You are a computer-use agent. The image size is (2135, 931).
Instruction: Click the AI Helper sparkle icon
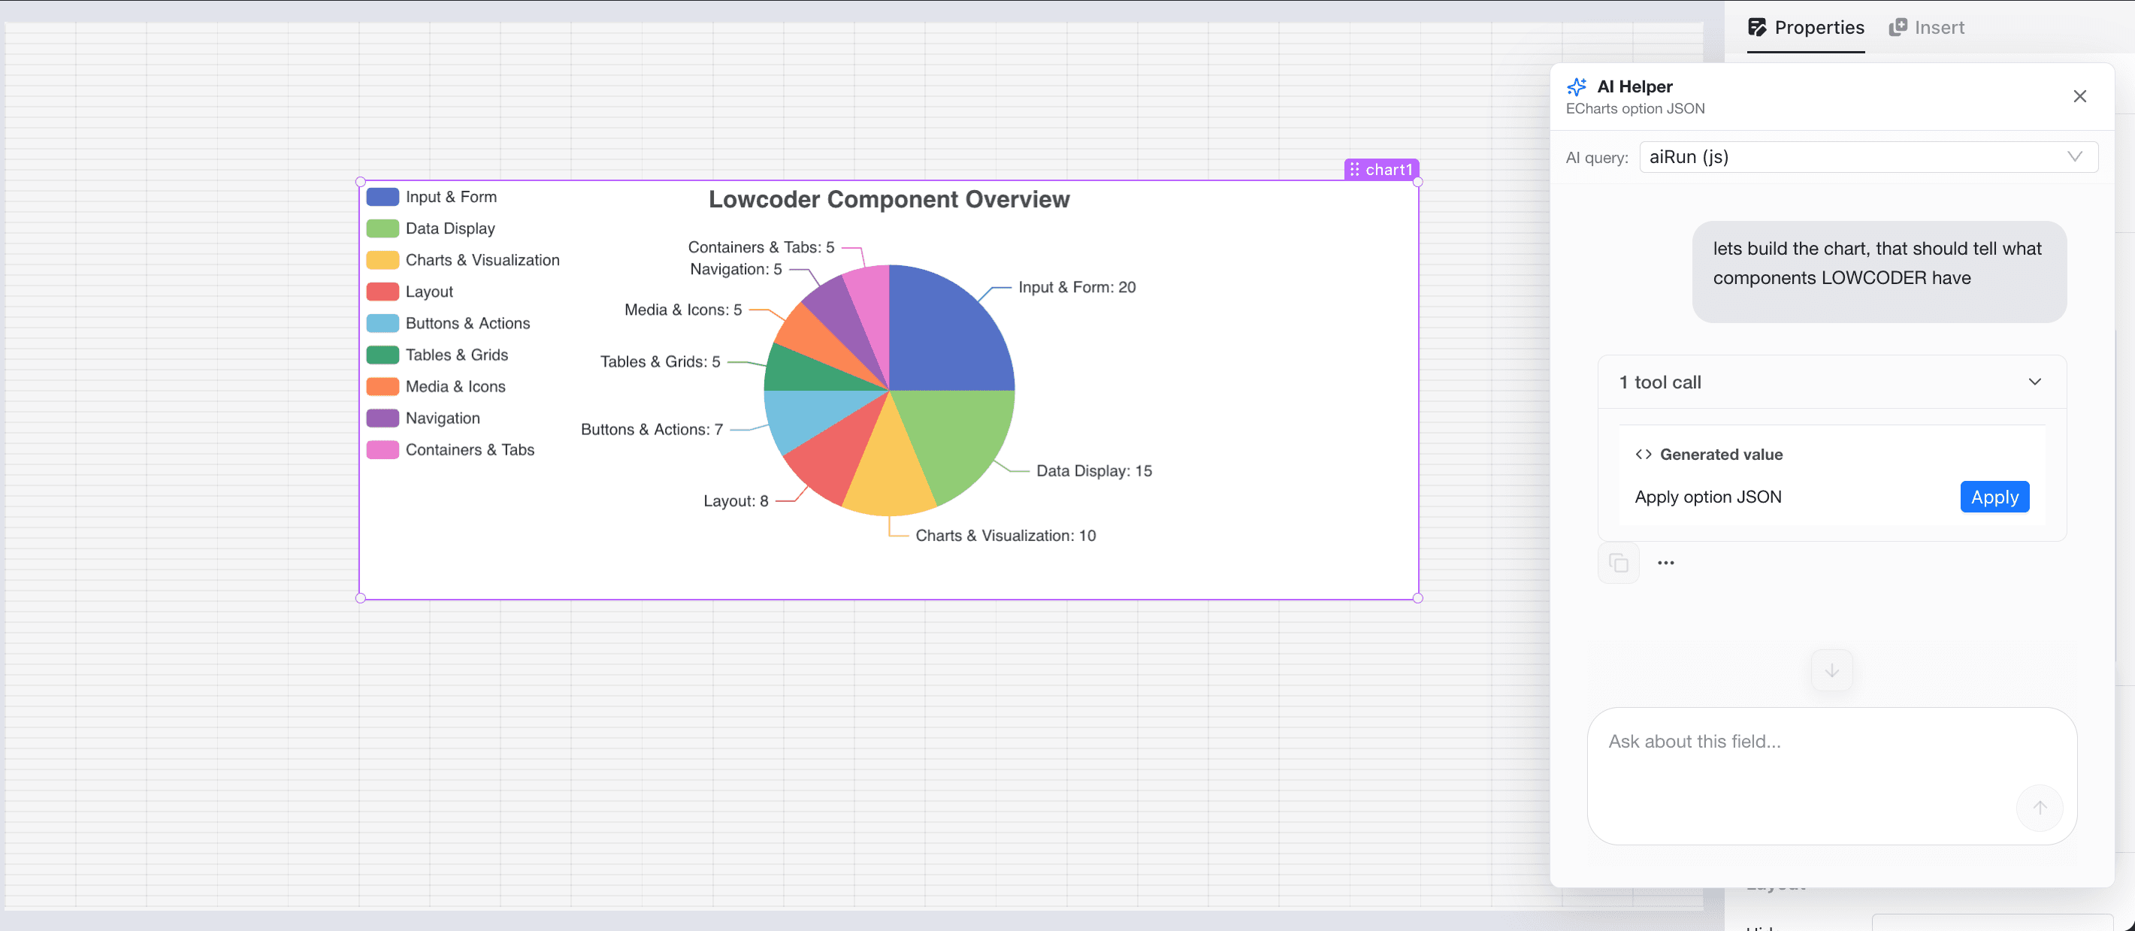tap(1577, 86)
